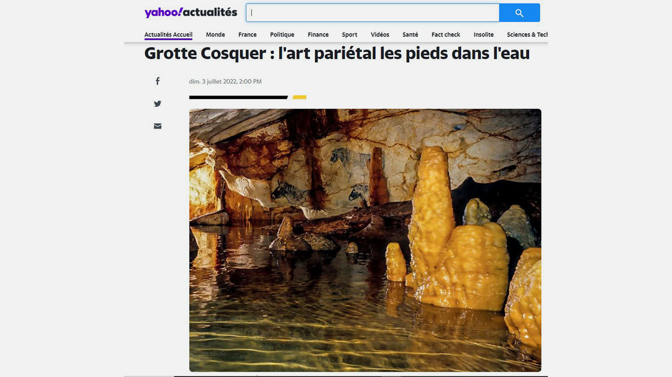
Task: Open the Santé section
Action: coord(410,35)
